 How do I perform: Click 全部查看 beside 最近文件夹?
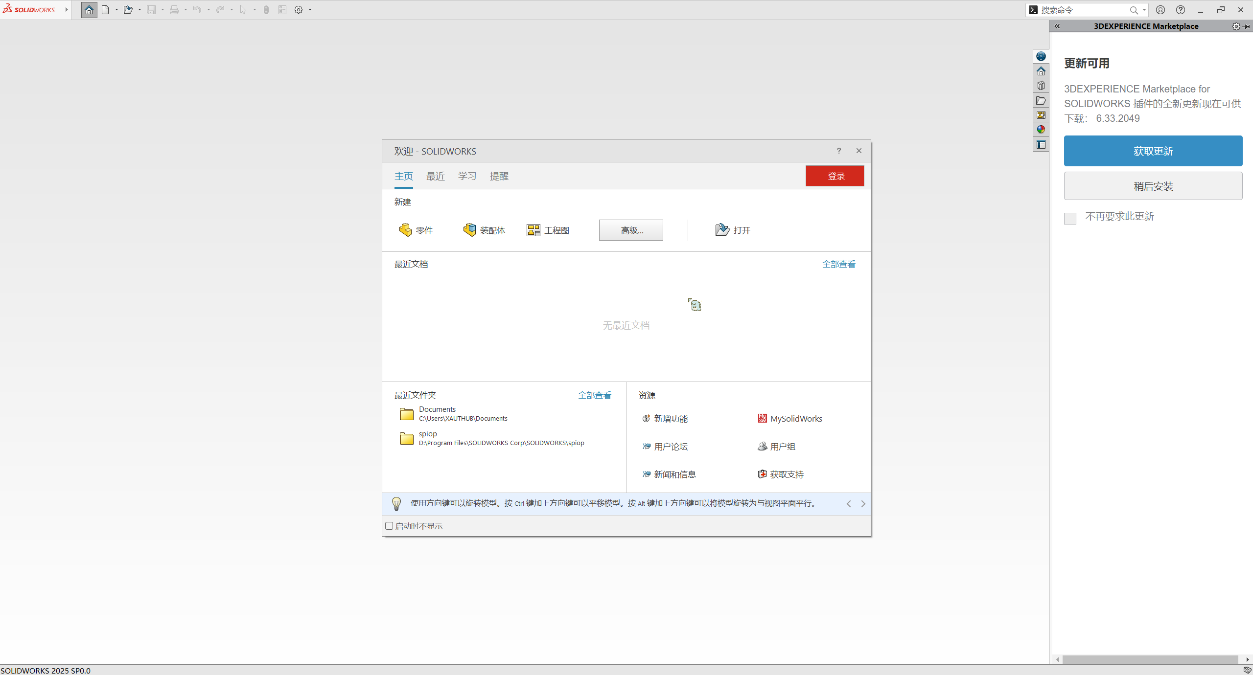point(595,395)
